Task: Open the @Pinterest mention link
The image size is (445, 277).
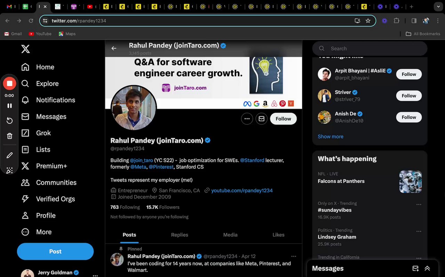Action: [161, 167]
